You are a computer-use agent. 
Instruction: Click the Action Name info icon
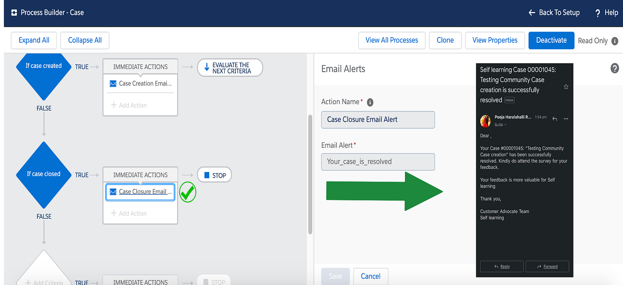point(370,102)
